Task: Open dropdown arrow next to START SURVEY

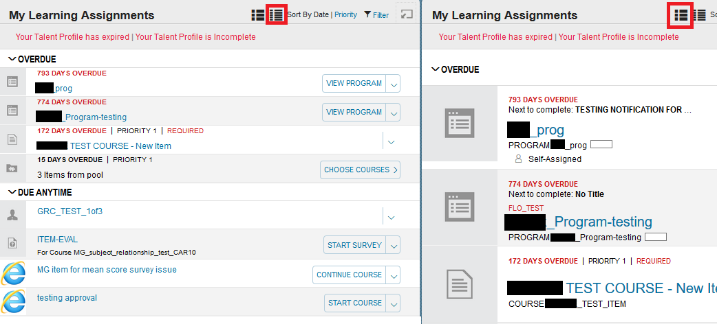Action: (394, 245)
